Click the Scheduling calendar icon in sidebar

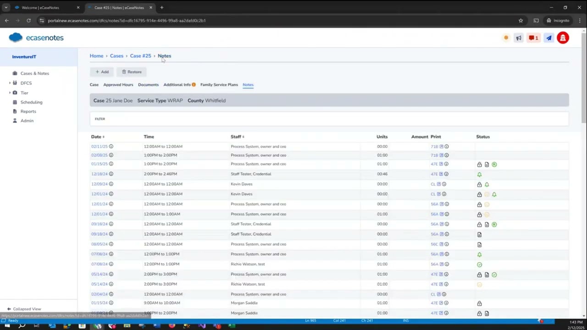(15, 102)
